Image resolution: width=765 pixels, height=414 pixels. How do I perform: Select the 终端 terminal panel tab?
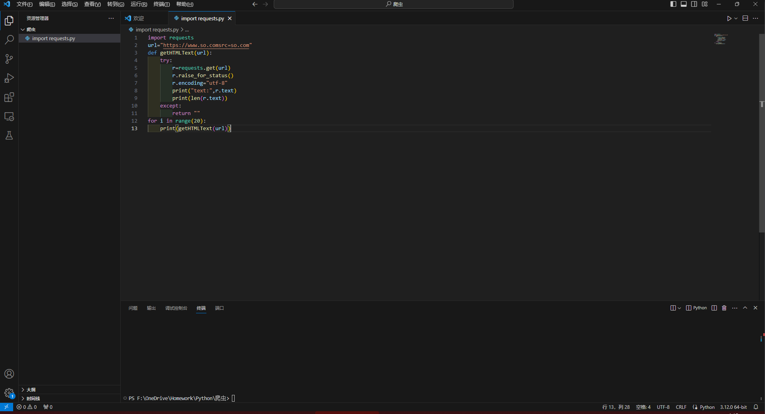click(x=201, y=308)
